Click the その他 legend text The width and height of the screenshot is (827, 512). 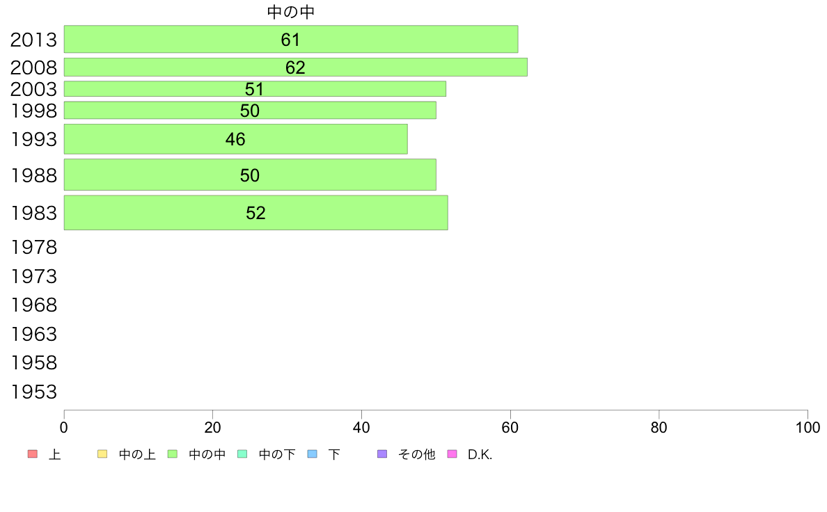tap(417, 454)
